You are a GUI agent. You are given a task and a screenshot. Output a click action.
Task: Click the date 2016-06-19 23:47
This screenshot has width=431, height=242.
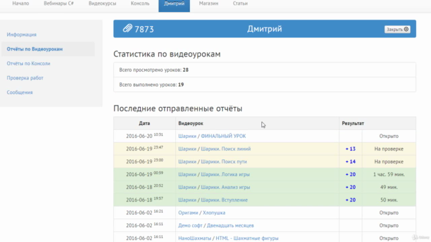(x=145, y=149)
